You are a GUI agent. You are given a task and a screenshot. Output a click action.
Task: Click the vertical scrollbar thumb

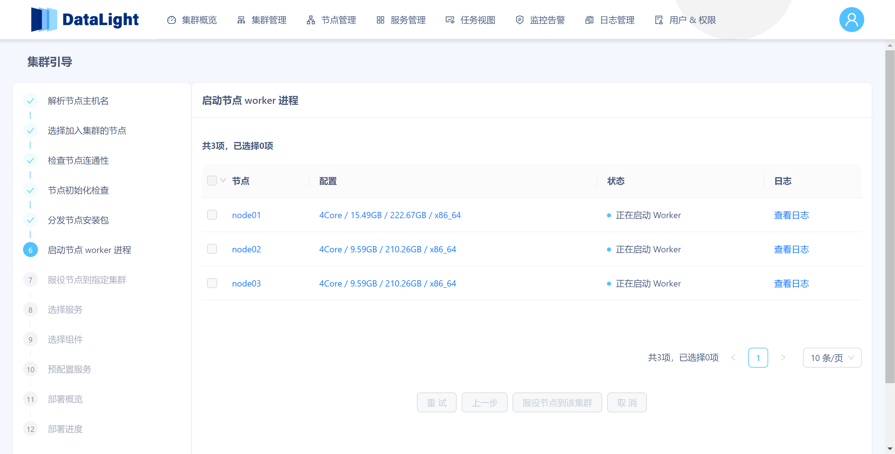click(x=890, y=217)
